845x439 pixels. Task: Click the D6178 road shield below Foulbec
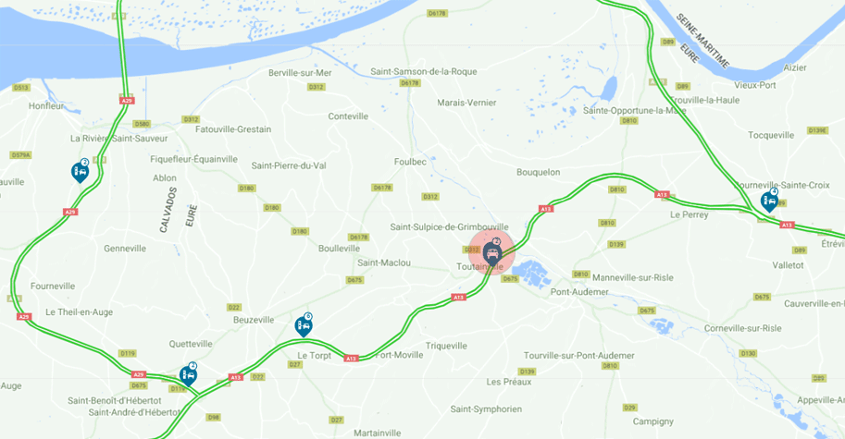click(382, 188)
